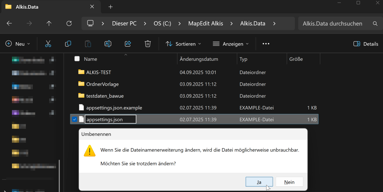Toggle the Details pane
The width and height of the screenshot is (383, 192).
(x=366, y=44)
